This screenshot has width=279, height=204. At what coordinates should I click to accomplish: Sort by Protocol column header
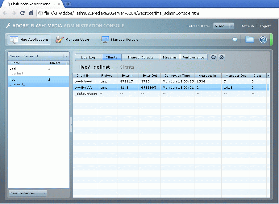[x=107, y=76]
